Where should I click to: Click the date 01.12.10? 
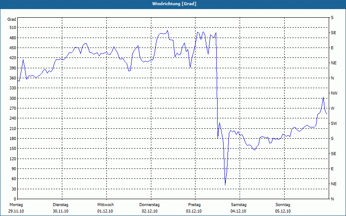(x=105, y=211)
